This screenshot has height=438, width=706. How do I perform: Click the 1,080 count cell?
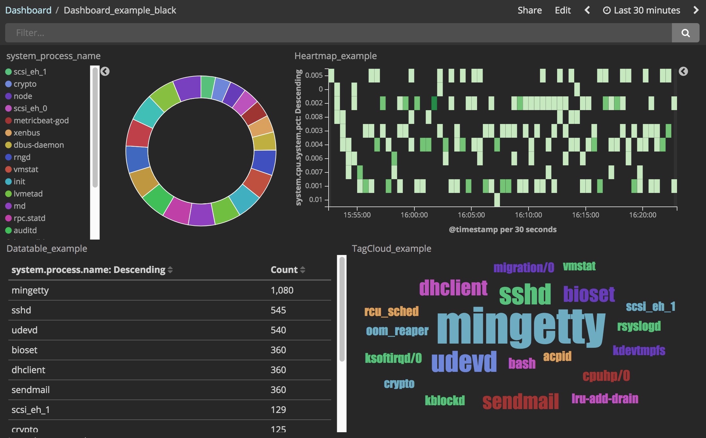coord(282,290)
